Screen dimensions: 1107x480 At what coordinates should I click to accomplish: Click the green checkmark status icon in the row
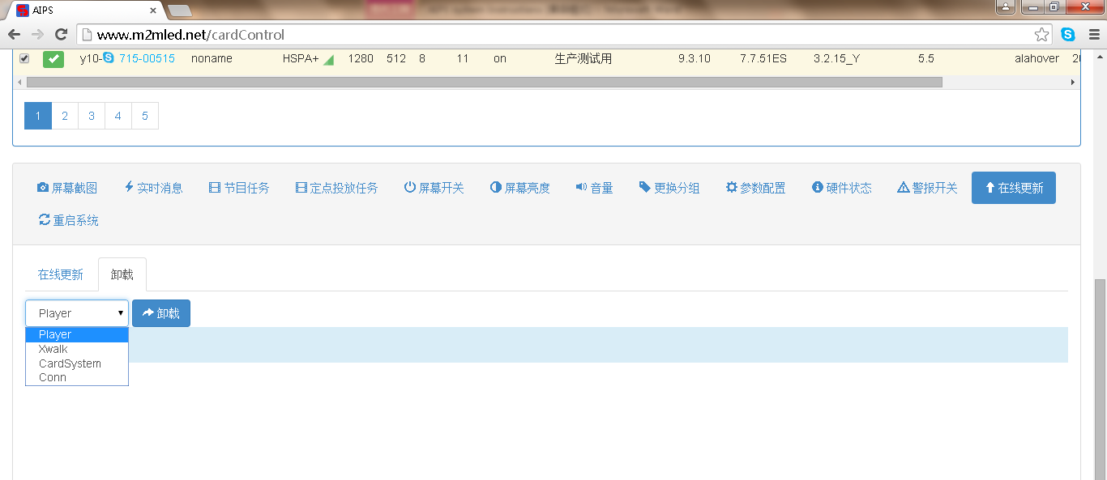pos(53,58)
